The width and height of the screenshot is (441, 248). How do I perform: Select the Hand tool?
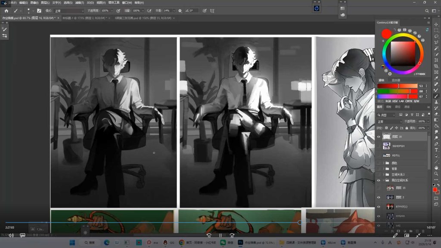[436, 167]
